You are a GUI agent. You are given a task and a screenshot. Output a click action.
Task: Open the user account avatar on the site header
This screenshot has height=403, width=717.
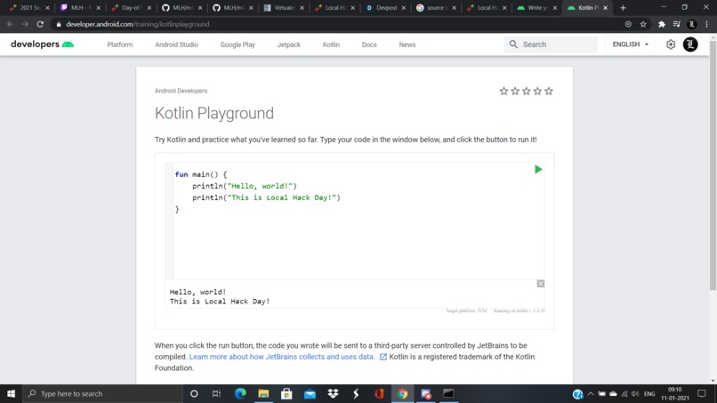pos(690,44)
